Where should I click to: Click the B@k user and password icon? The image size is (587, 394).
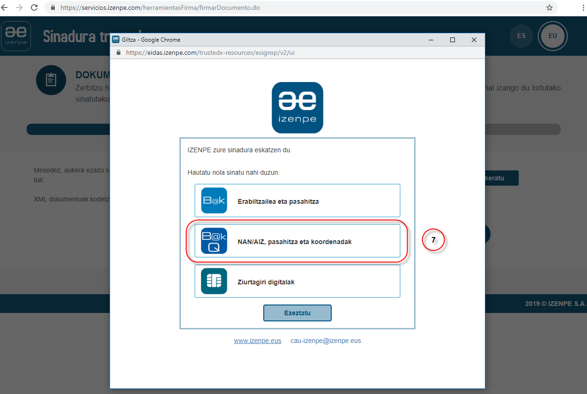pyautogui.click(x=214, y=201)
